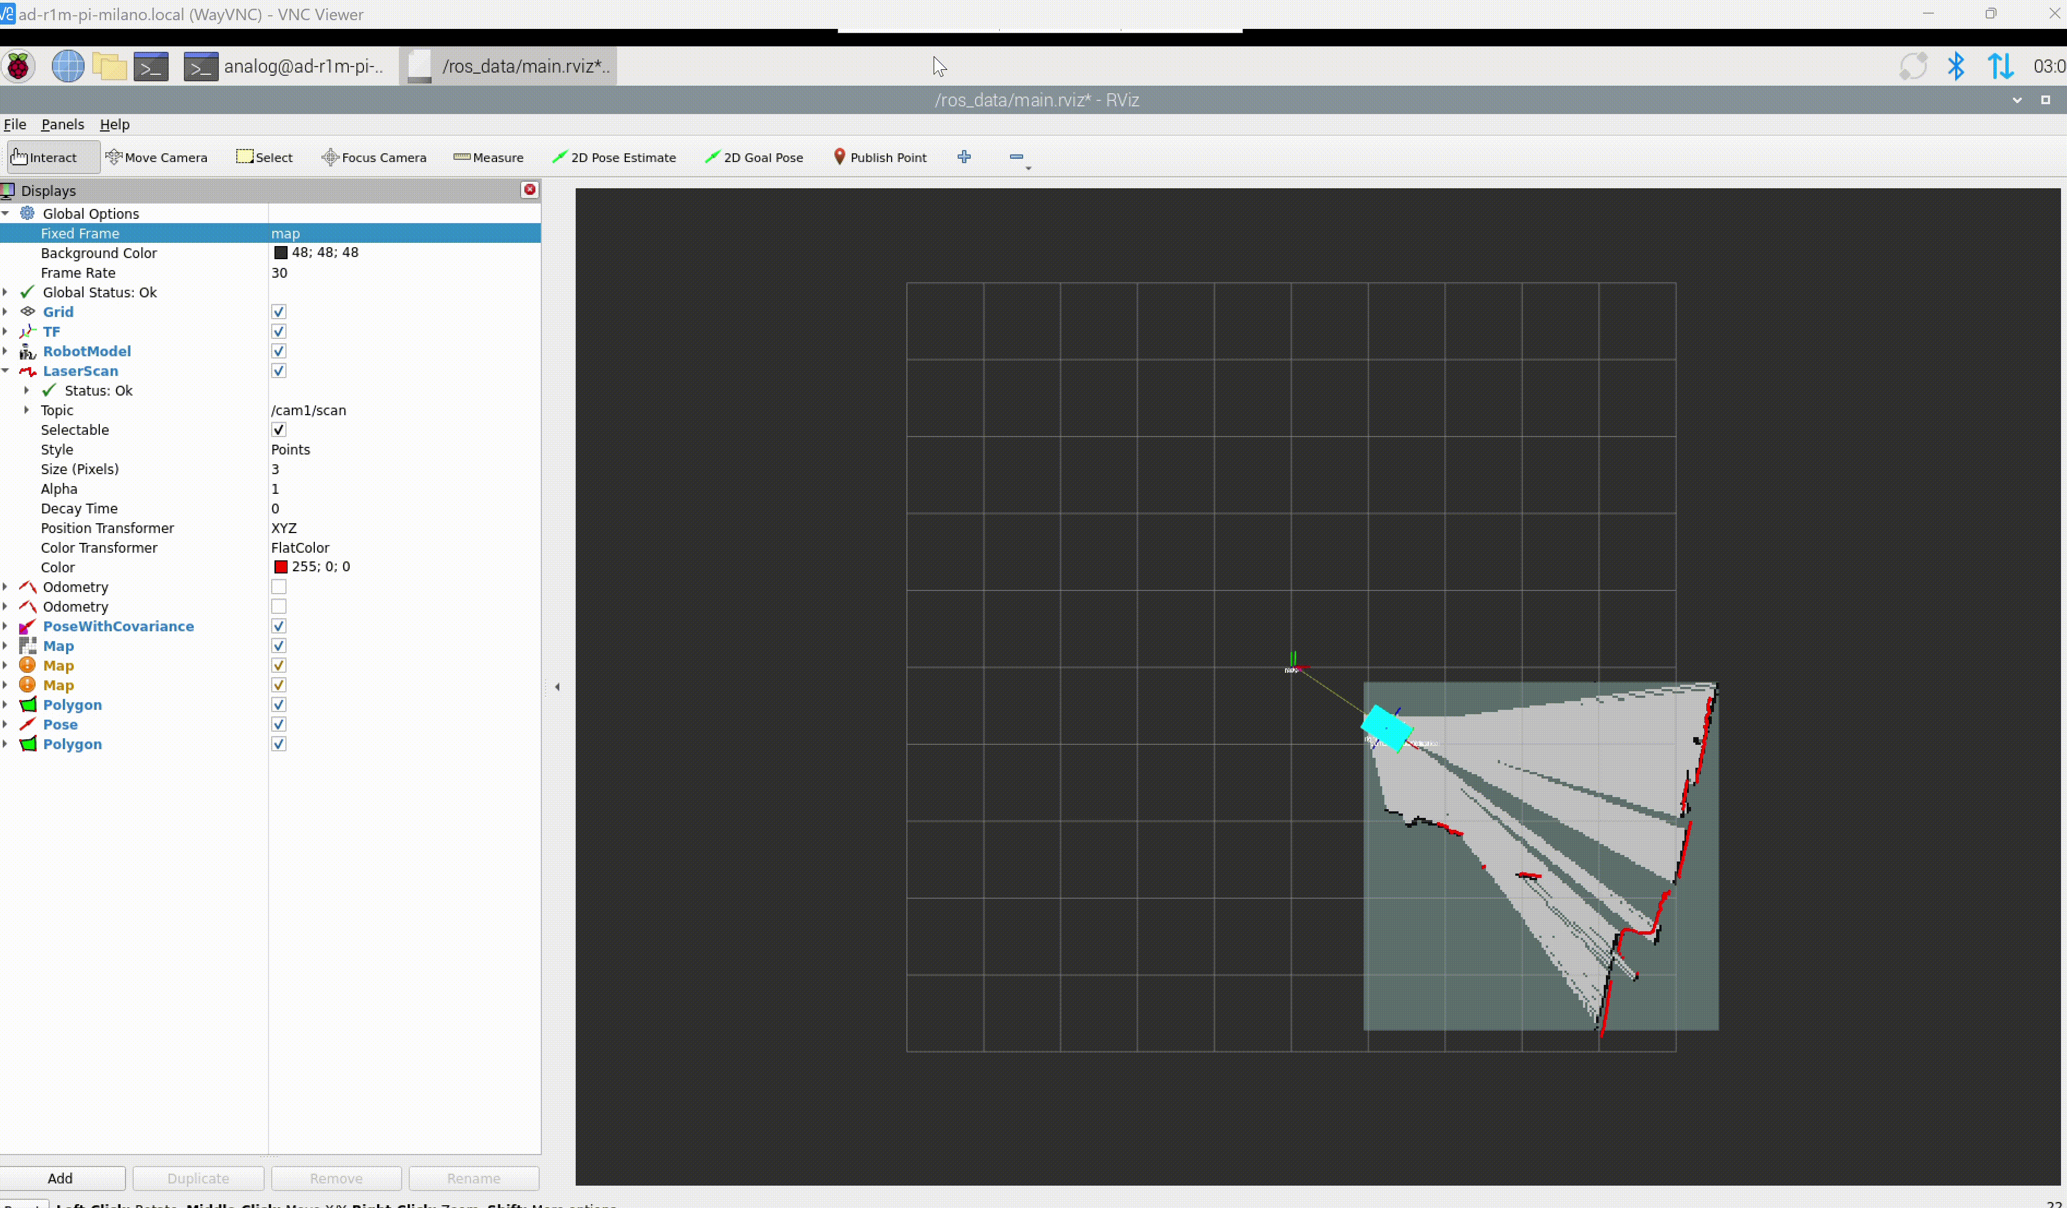Close the Displays panel
The width and height of the screenshot is (2067, 1208).
tap(530, 190)
